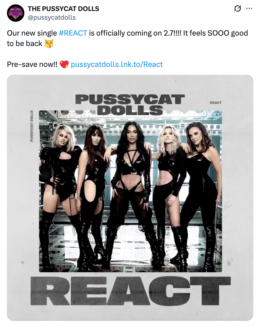Screen dimensions: 262x325
Task: Click the PUSSYCAT DOLLS heading on the artwork
Action: [x=131, y=103]
